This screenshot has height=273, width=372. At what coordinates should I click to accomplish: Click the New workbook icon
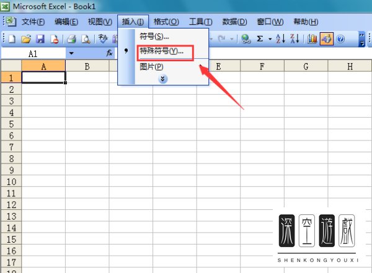[12, 39]
